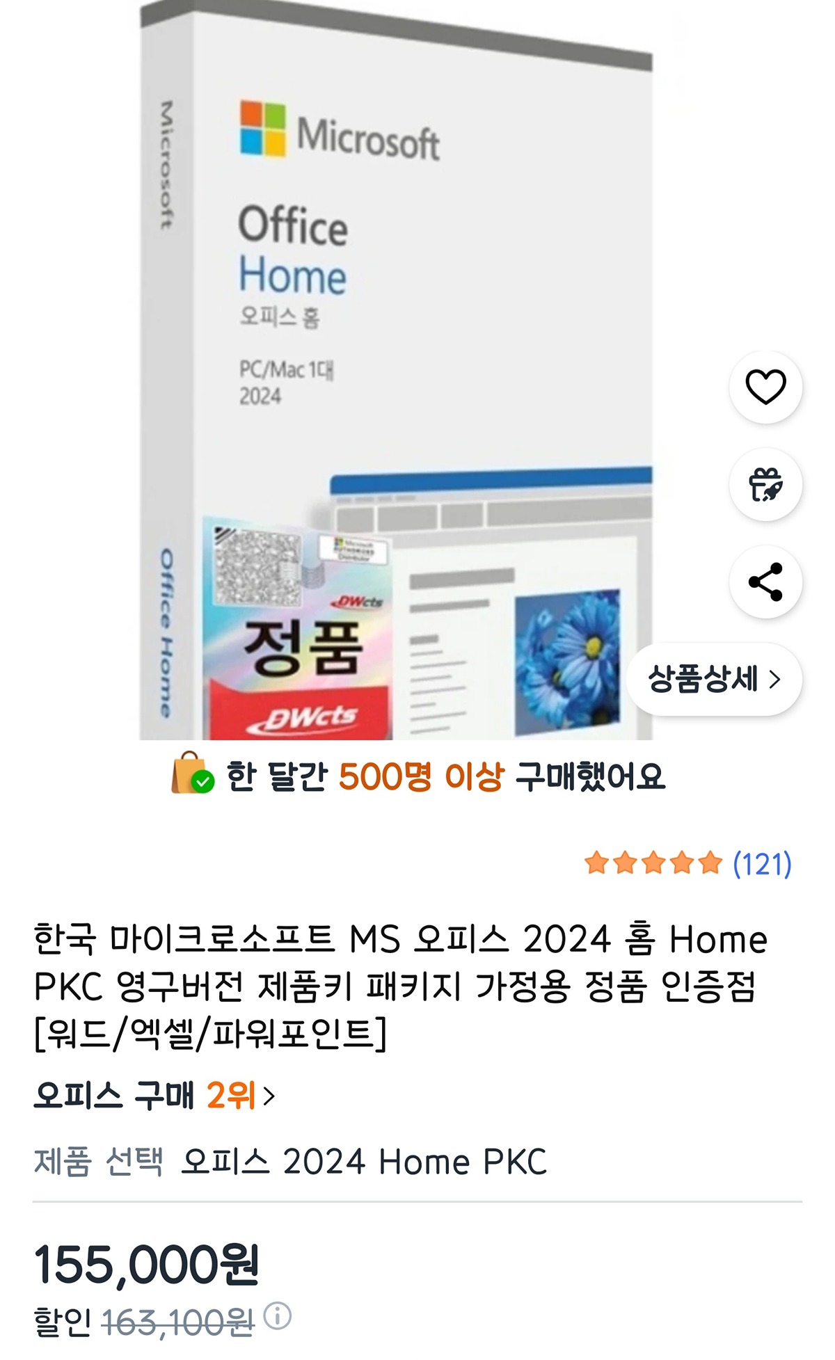
Task: Tap the shopping bag purchase badge icon
Action: (192, 773)
